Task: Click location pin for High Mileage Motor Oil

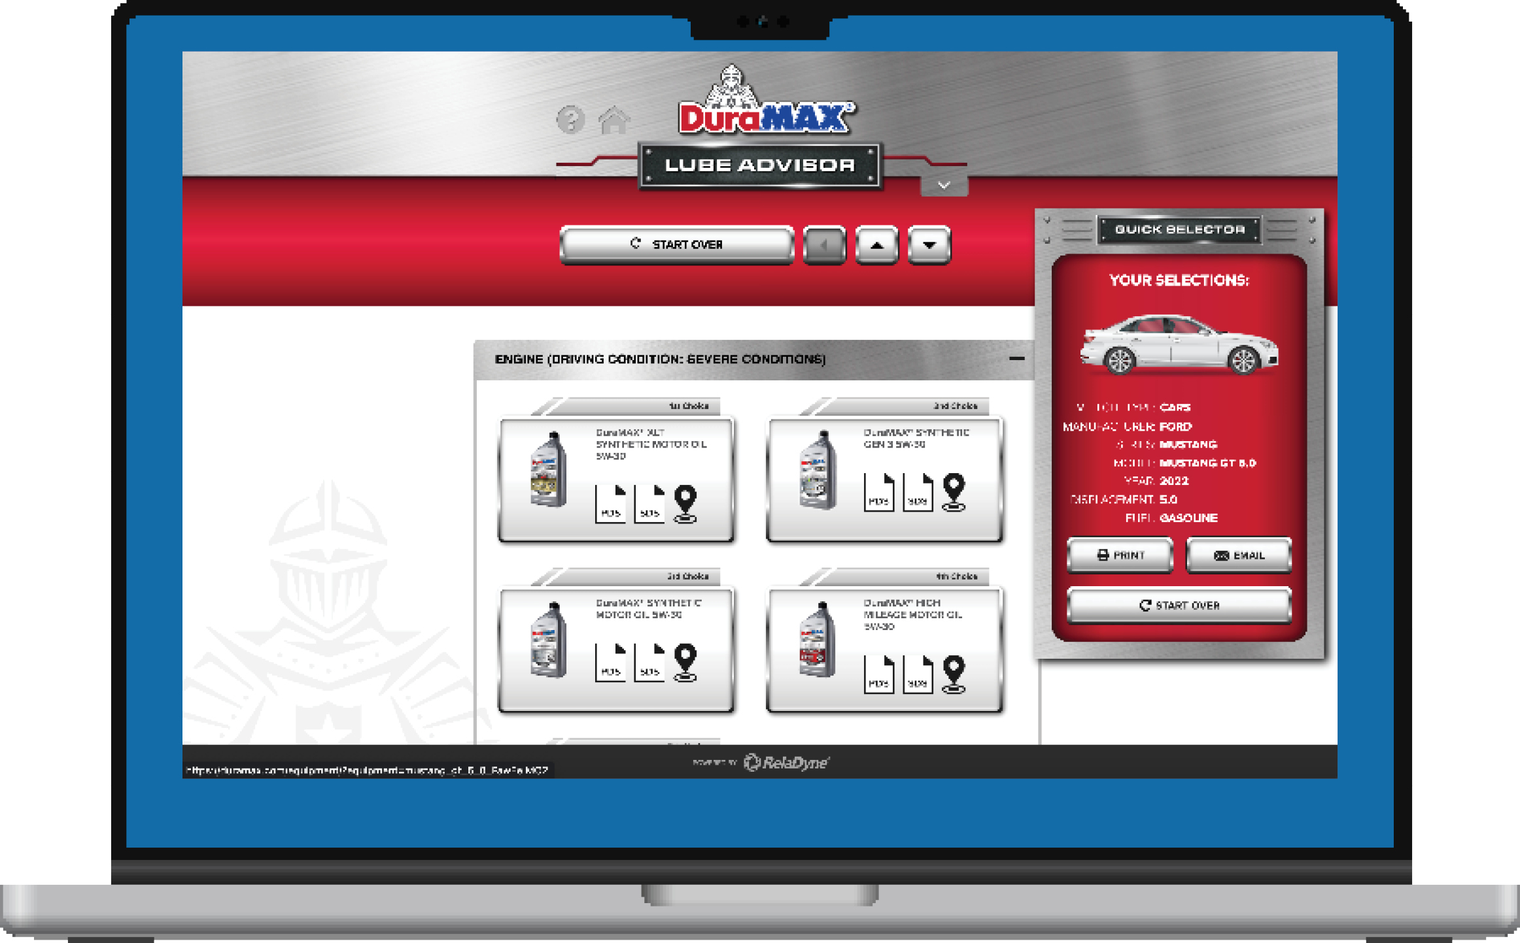Action: tap(954, 674)
